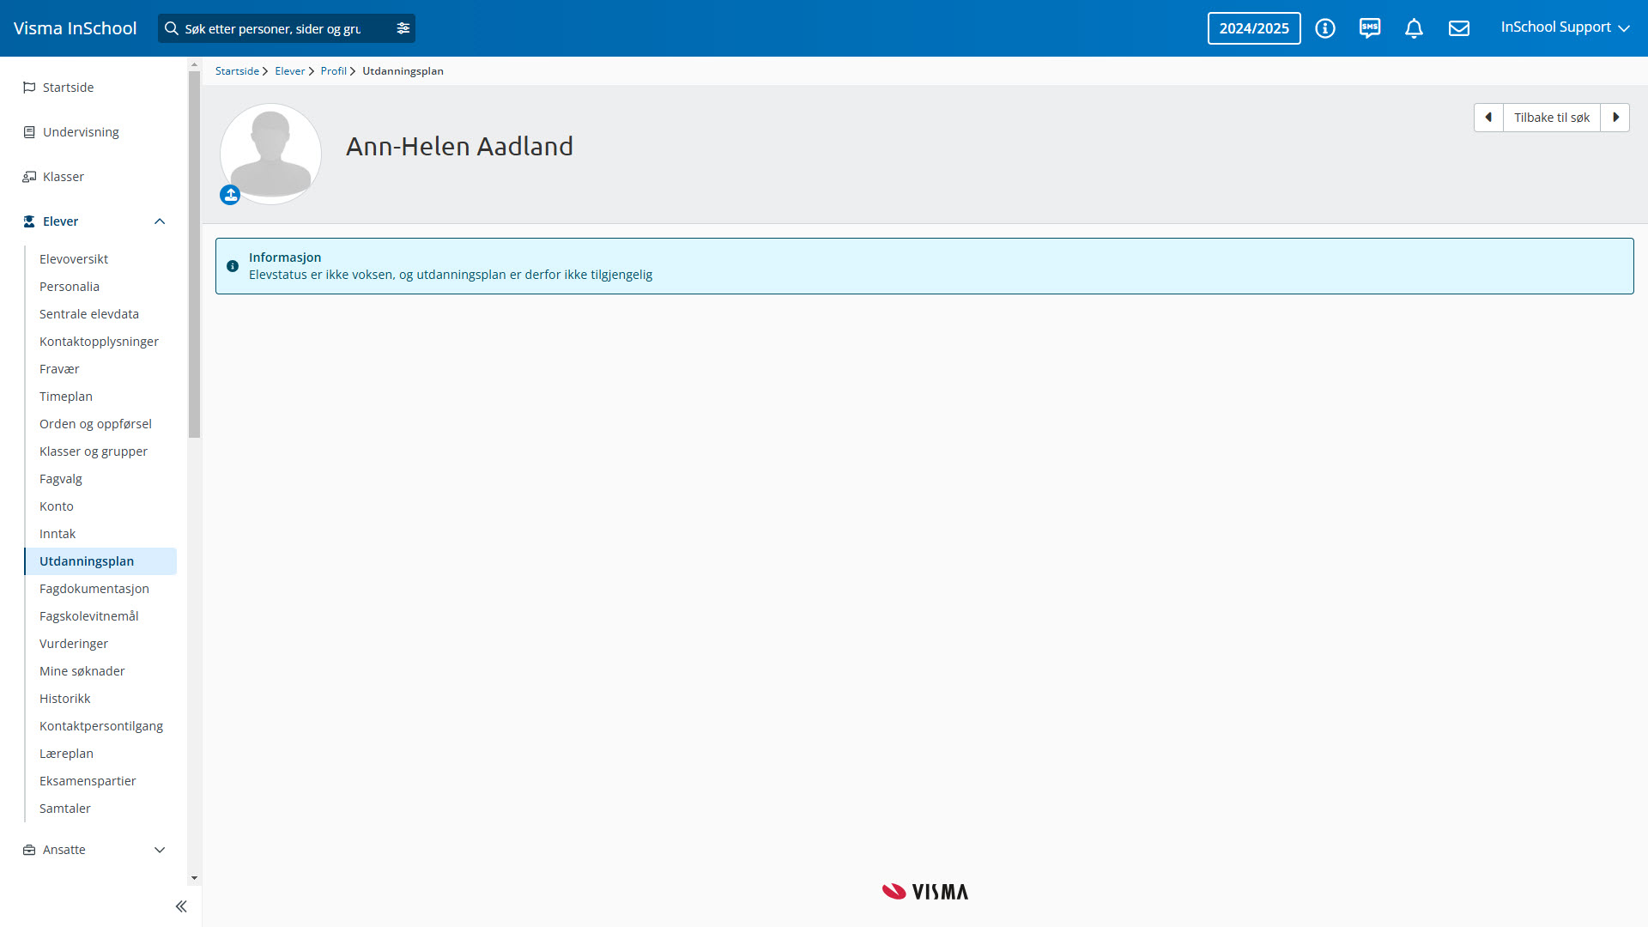The image size is (1648, 927).
Task: Click the info circle icon in header
Action: pos(1325,28)
